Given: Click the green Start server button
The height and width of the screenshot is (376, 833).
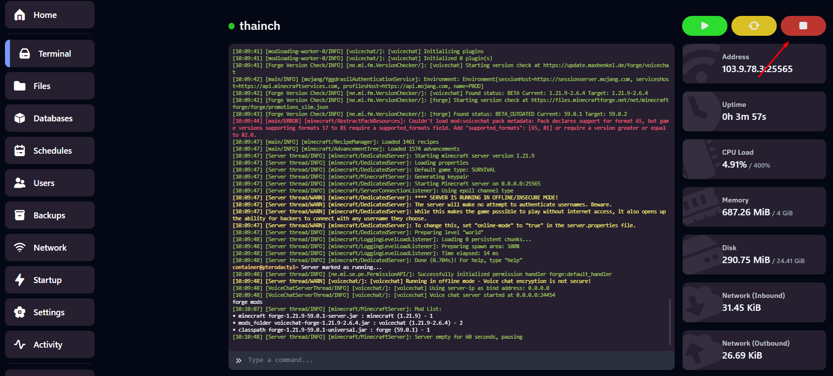Looking at the screenshot, I should pos(704,26).
